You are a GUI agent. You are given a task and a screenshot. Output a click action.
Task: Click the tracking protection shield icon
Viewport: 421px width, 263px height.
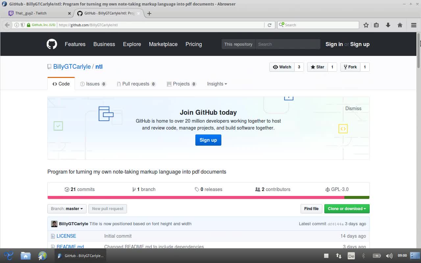pos(22,25)
